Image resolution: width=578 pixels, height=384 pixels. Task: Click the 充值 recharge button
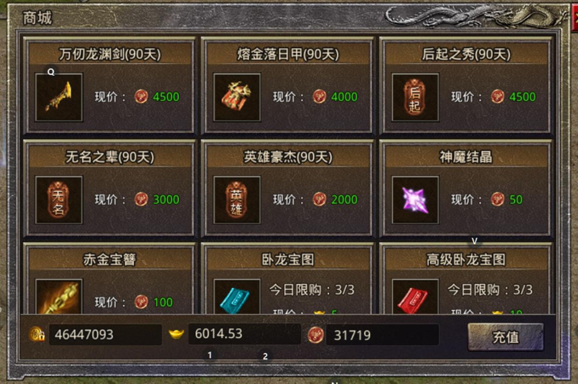(x=505, y=337)
